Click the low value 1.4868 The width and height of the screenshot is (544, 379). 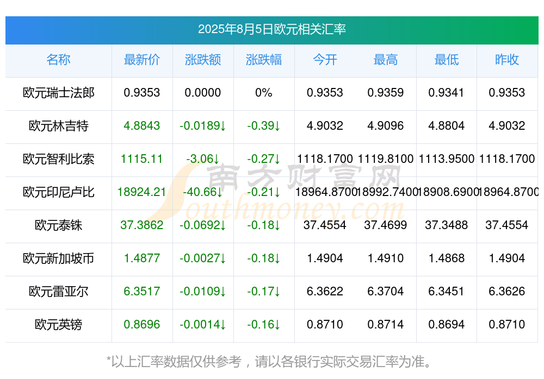pyautogui.click(x=447, y=258)
